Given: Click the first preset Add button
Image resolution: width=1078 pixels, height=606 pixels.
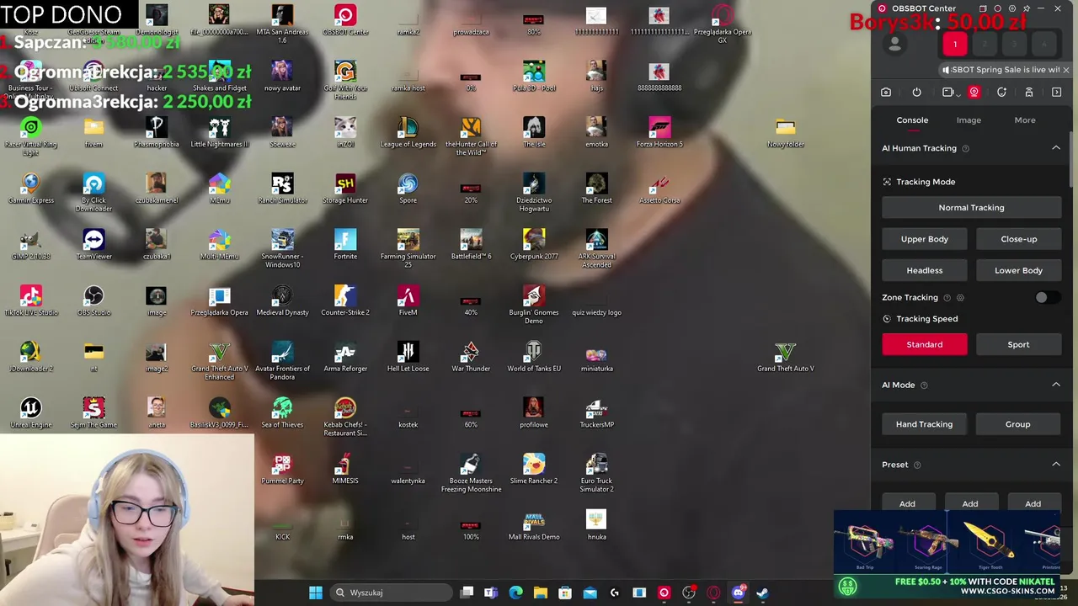Looking at the screenshot, I should pos(907,503).
